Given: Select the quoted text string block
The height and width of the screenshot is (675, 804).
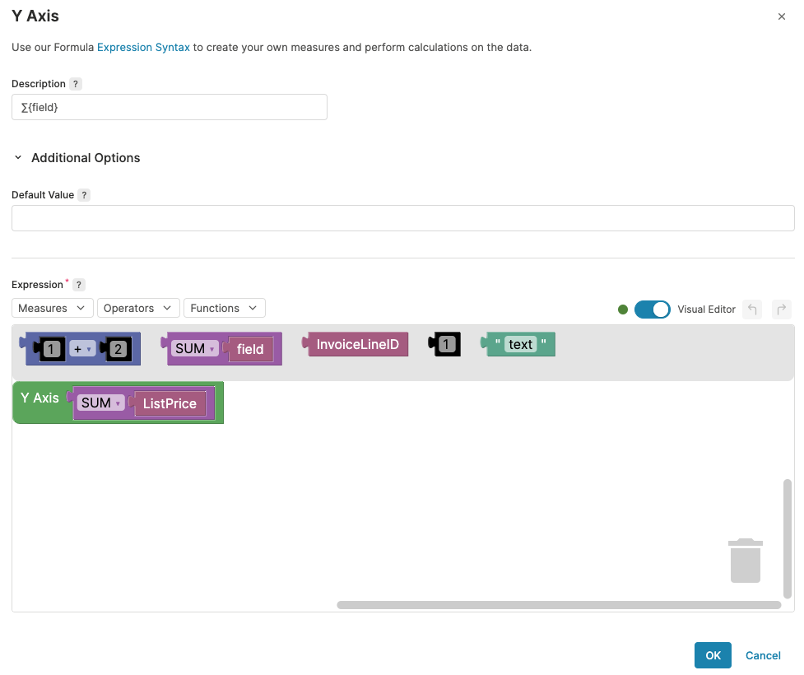Looking at the screenshot, I should pos(519,345).
